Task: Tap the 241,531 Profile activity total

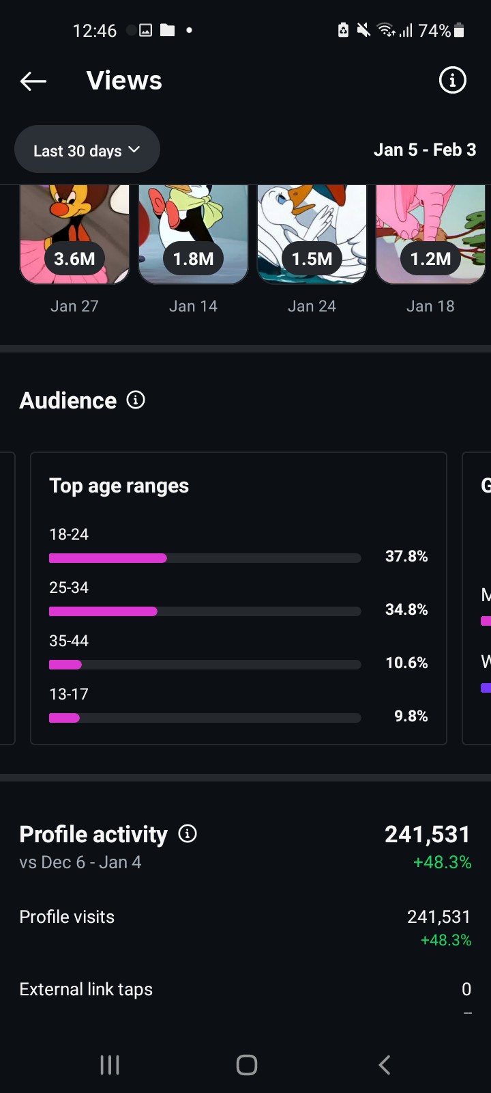Action: 427,834
